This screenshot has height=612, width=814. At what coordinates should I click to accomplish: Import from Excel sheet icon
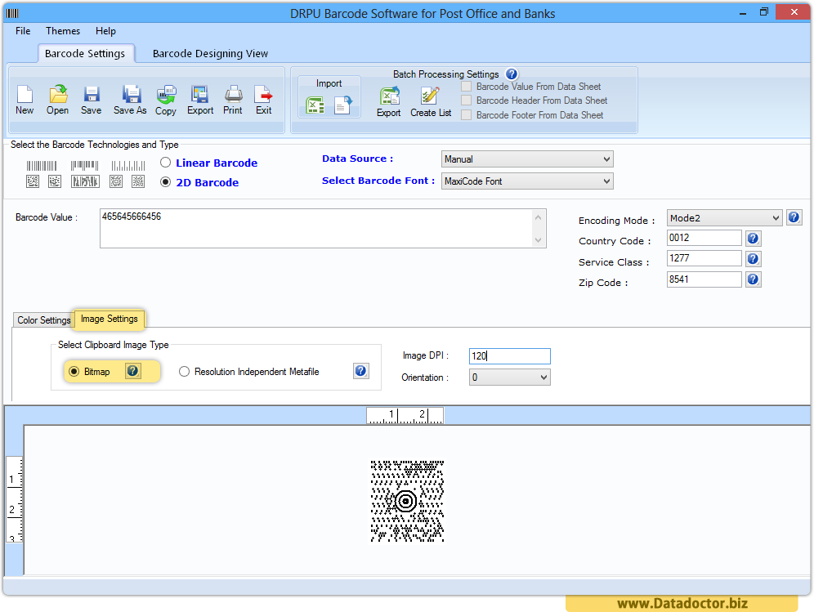[x=315, y=106]
